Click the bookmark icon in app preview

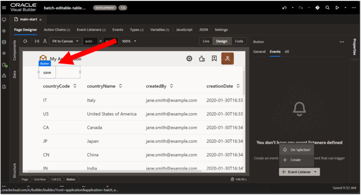(x=214, y=59)
